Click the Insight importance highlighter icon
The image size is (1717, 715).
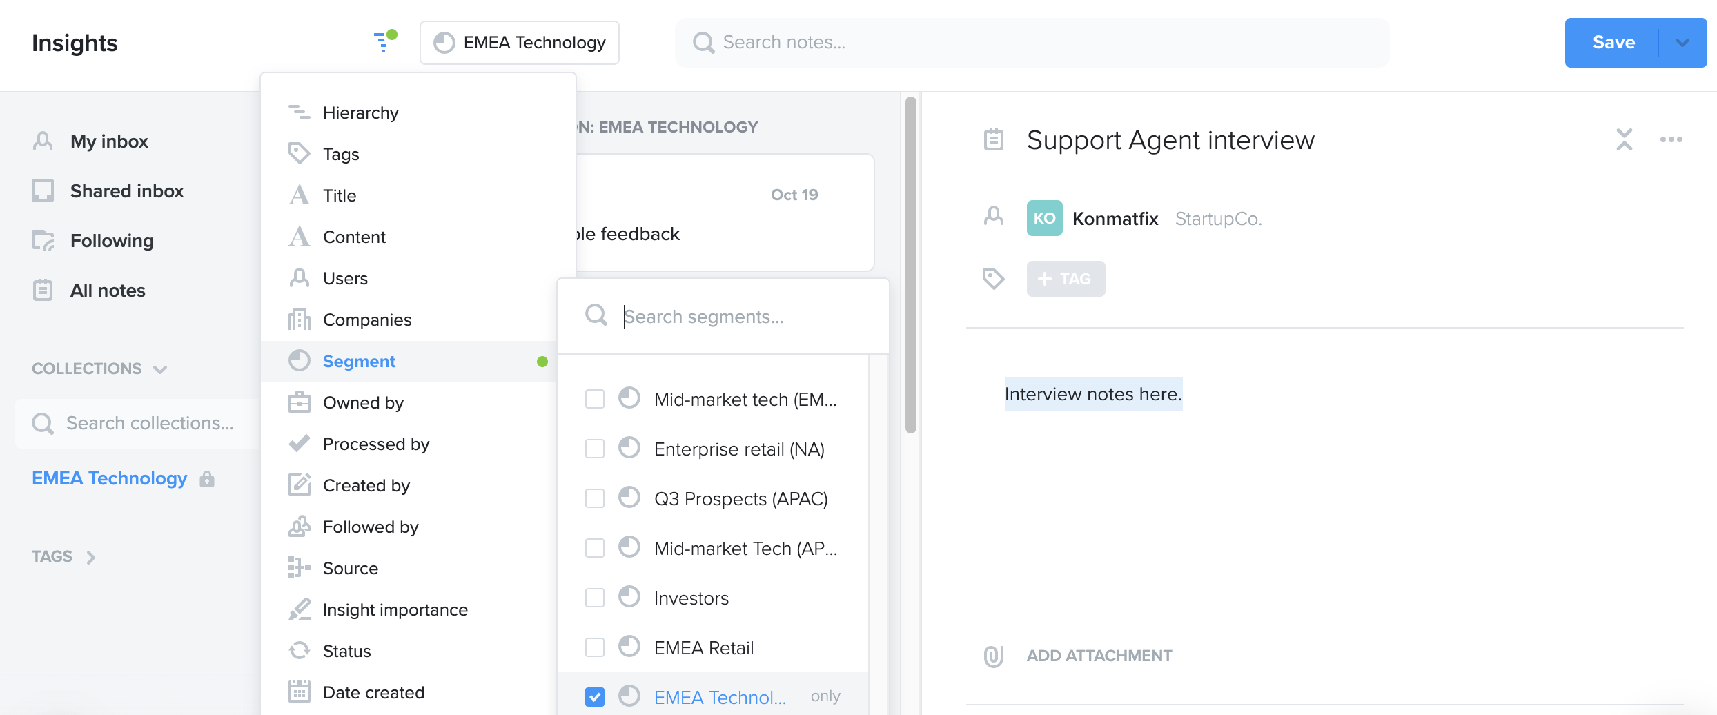(x=300, y=609)
